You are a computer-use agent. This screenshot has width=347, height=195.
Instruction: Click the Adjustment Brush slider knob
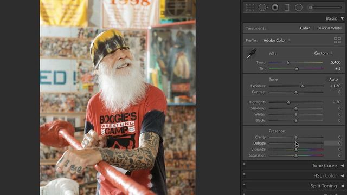click(x=311, y=8)
